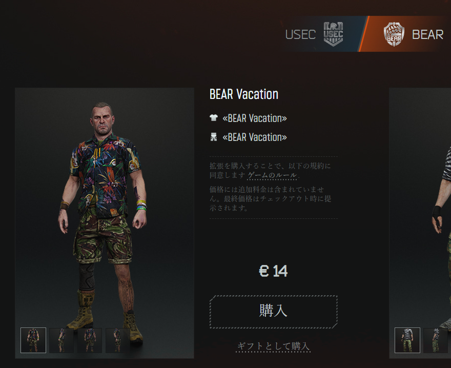Select the first front-view outfit thumbnail
The image size is (451, 368).
pyautogui.click(x=33, y=340)
